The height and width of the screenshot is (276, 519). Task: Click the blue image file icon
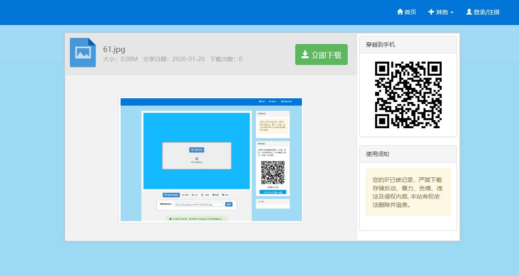[83, 52]
